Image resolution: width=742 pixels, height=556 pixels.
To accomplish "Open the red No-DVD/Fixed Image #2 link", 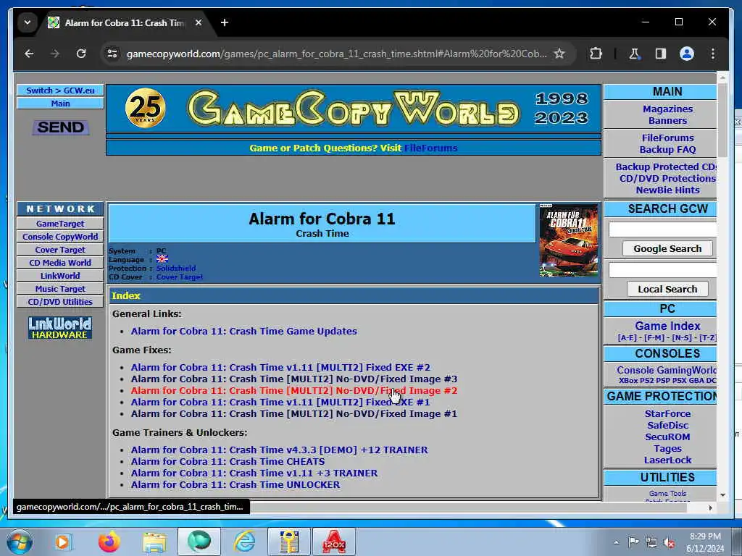I will (x=294, y=390).
